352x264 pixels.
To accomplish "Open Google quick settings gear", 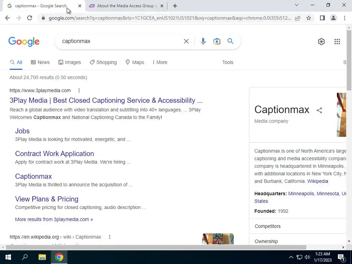I will point(321,42).
